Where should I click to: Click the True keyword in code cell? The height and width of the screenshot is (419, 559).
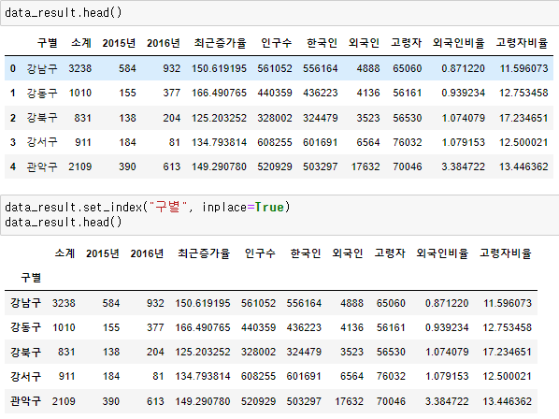pyautogui.click(x=269, y=208)
